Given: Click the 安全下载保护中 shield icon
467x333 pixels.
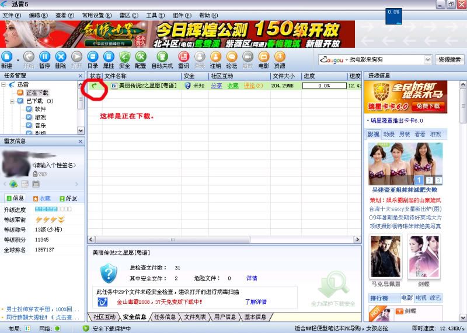Looking at the screenshot, I should 86,328.
